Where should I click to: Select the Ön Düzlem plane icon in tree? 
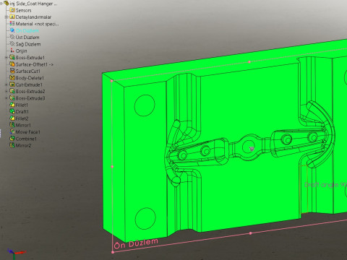pyautogui.click(x=12, y=30)
